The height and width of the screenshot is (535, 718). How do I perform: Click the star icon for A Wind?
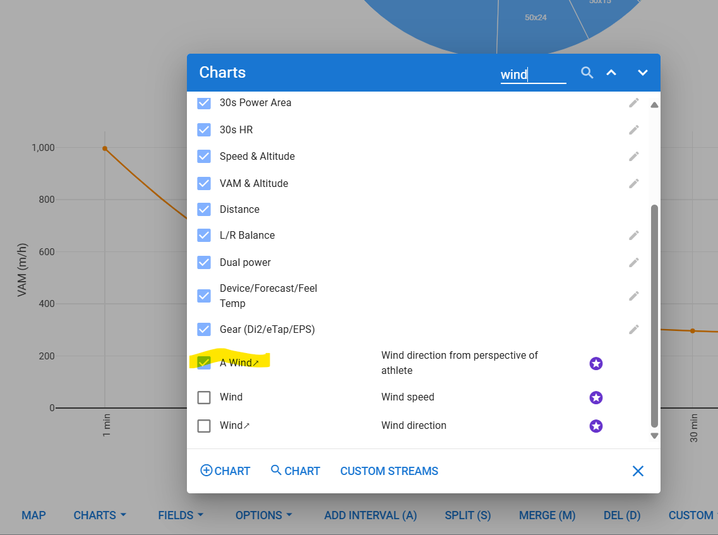point(596,363)
